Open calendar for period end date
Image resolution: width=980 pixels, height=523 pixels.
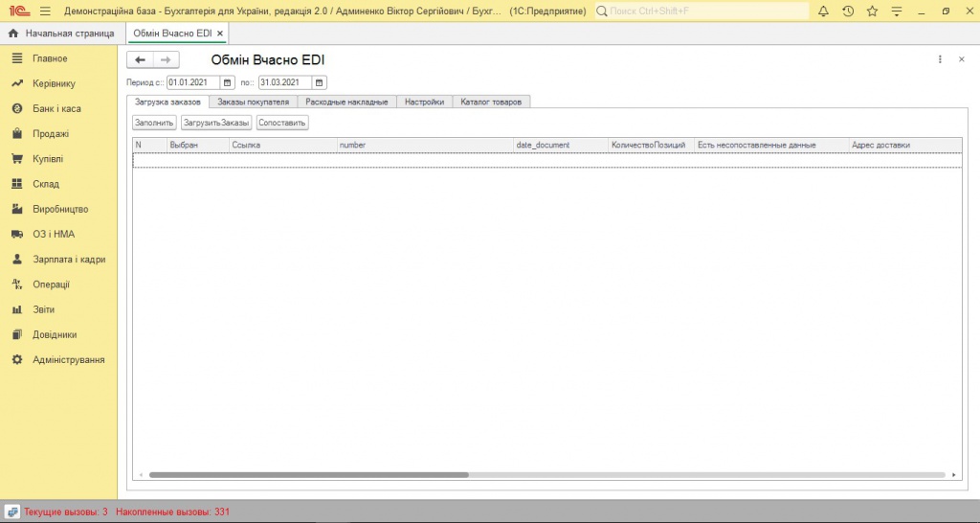pyautogui.click(x=319, y=82)
